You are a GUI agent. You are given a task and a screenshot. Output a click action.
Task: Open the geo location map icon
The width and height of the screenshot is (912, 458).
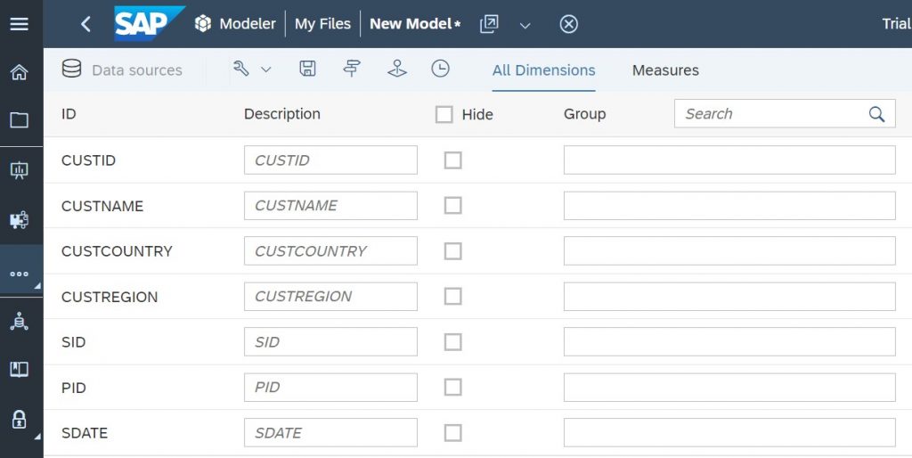(396, 69)
